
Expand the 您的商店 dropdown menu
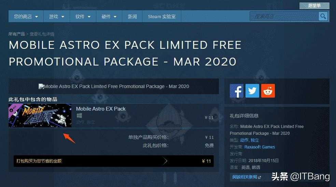click(x=26, y=16)
